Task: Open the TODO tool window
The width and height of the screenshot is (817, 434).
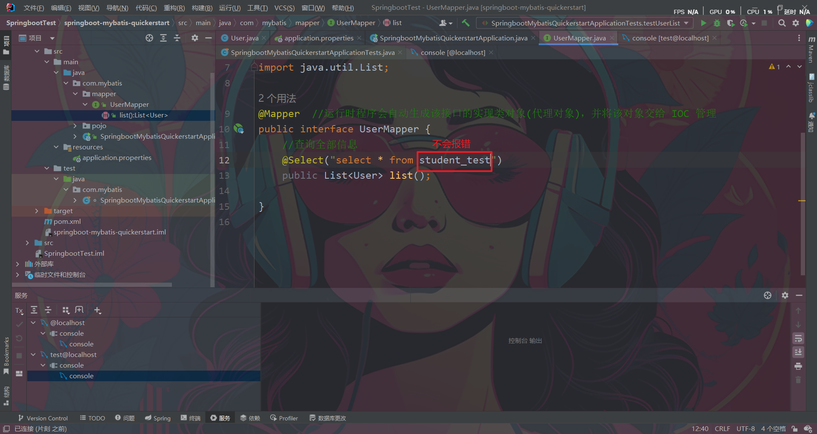Action: 92,418
